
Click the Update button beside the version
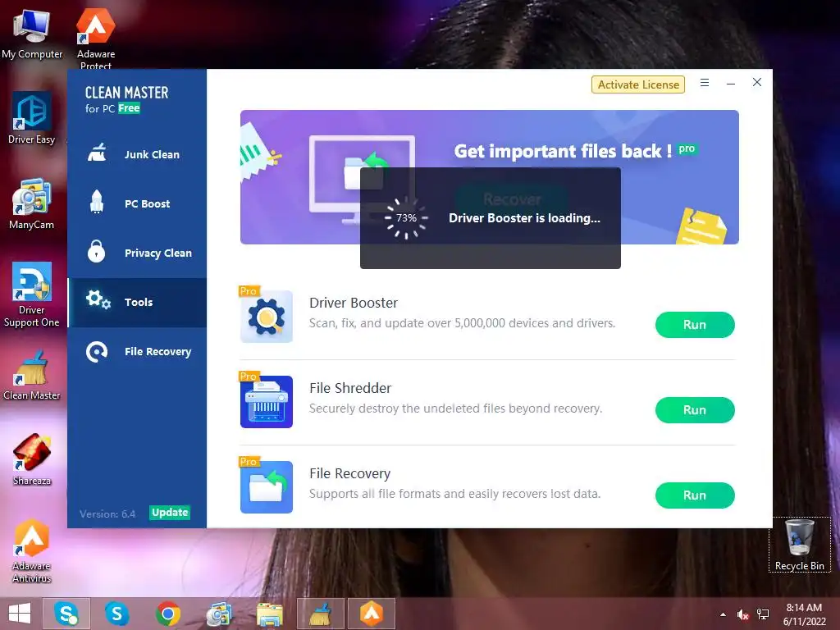tap(170, 513)
